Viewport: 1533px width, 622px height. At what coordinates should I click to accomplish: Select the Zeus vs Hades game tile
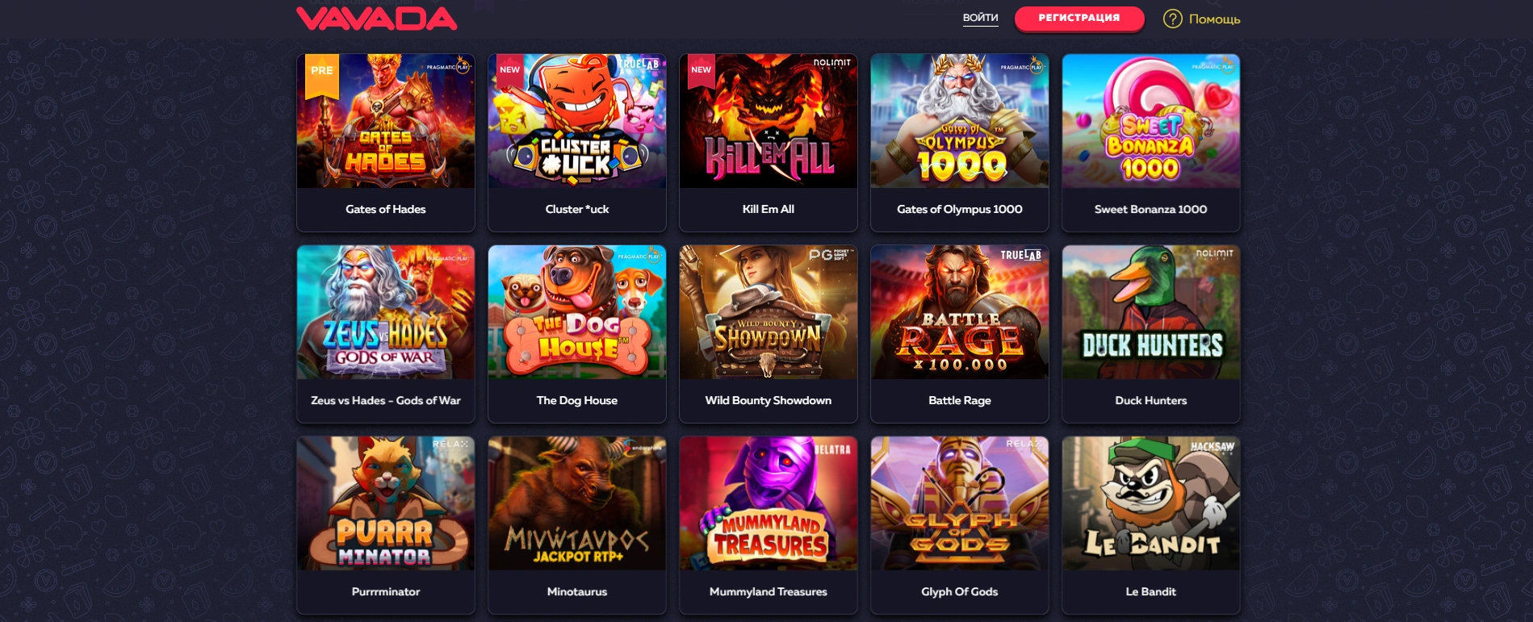pyautogui.click(x=386, y=334)
